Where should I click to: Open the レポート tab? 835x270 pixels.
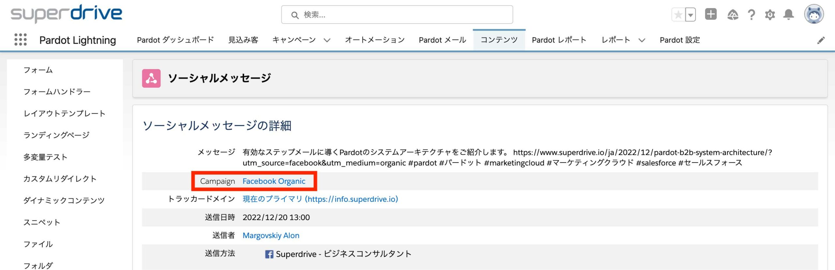[616, 40]
